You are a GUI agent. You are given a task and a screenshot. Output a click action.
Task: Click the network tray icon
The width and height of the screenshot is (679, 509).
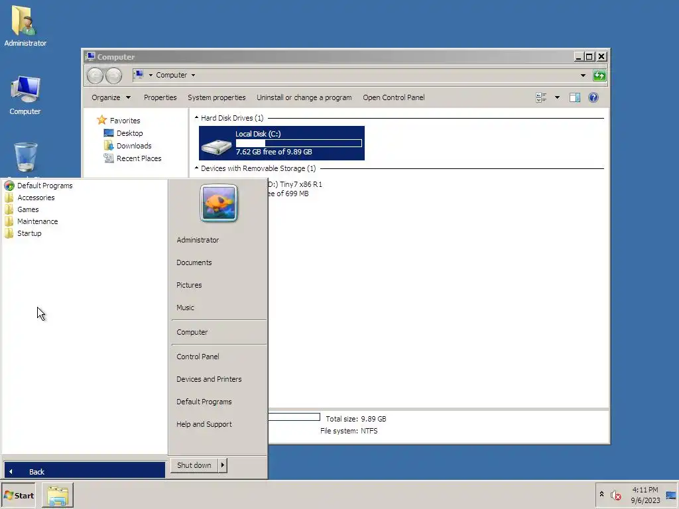(x=671, y=495)
